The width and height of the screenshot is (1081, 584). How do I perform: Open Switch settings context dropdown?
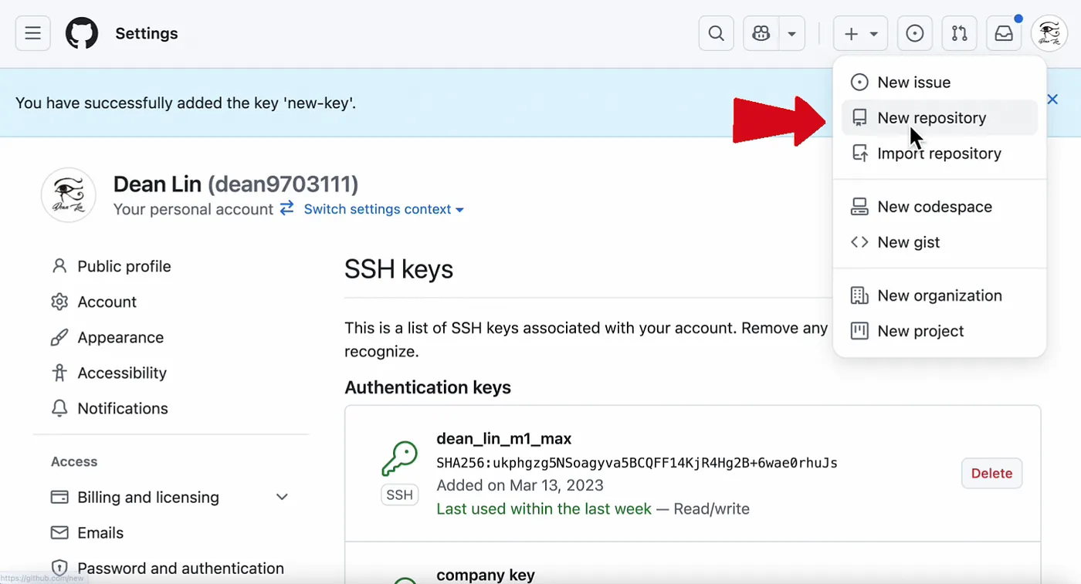tap(384, 209)
